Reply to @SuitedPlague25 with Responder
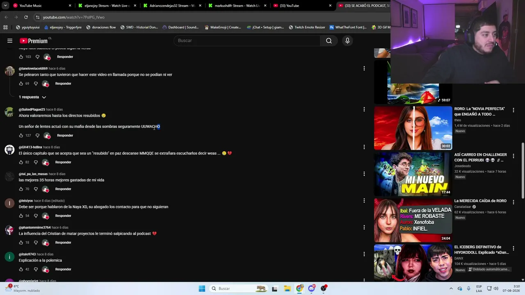 click(65, 136)
